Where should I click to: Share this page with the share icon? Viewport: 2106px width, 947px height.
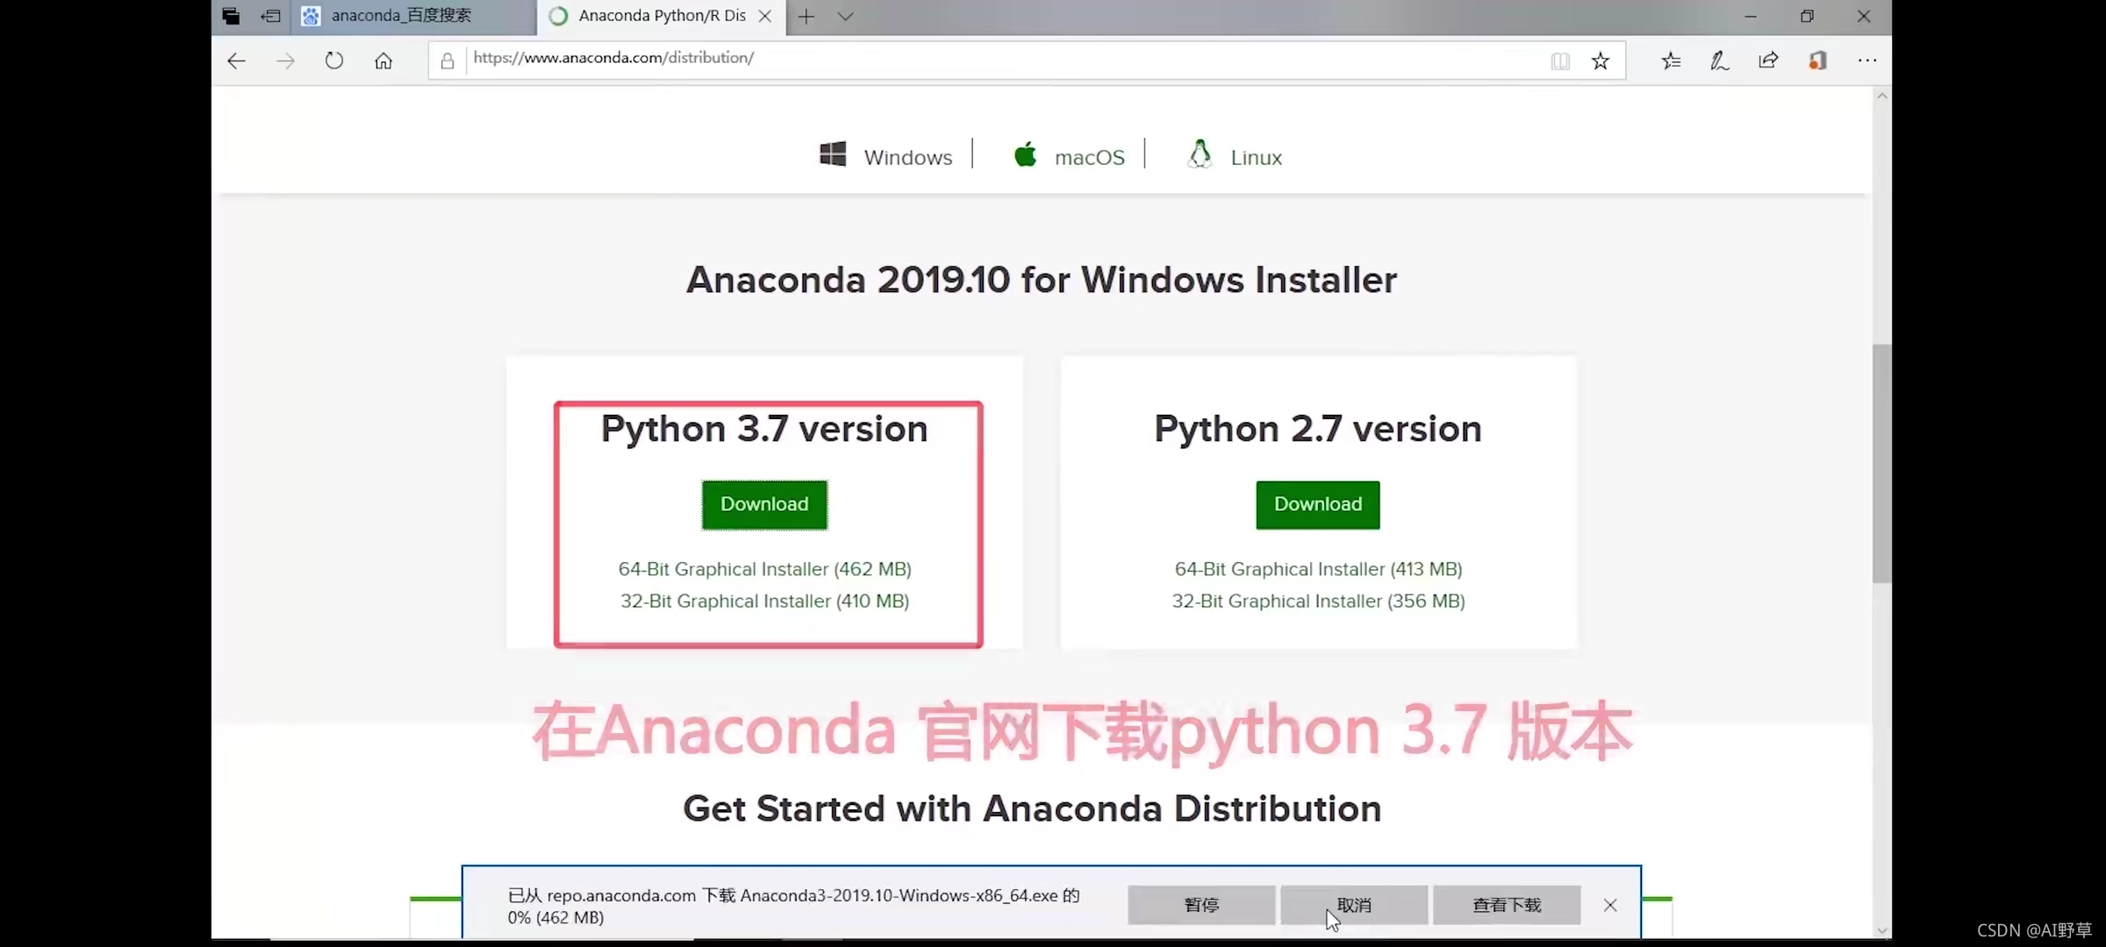point(1768,61)
